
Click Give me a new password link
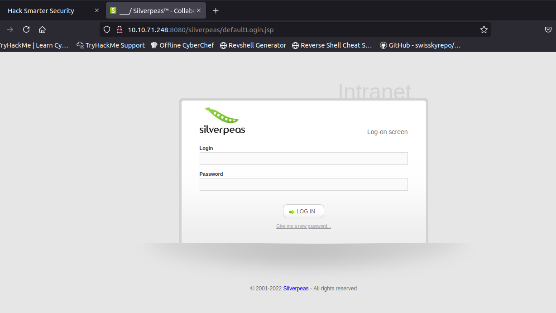click(x=303, y=226)
